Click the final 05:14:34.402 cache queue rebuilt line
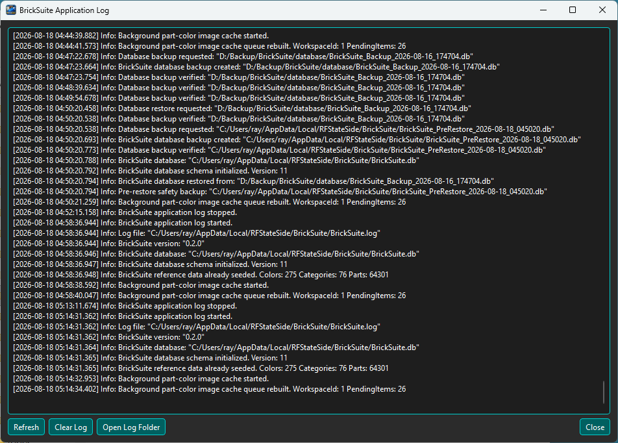Screen dimensions: 618x443 209,389
